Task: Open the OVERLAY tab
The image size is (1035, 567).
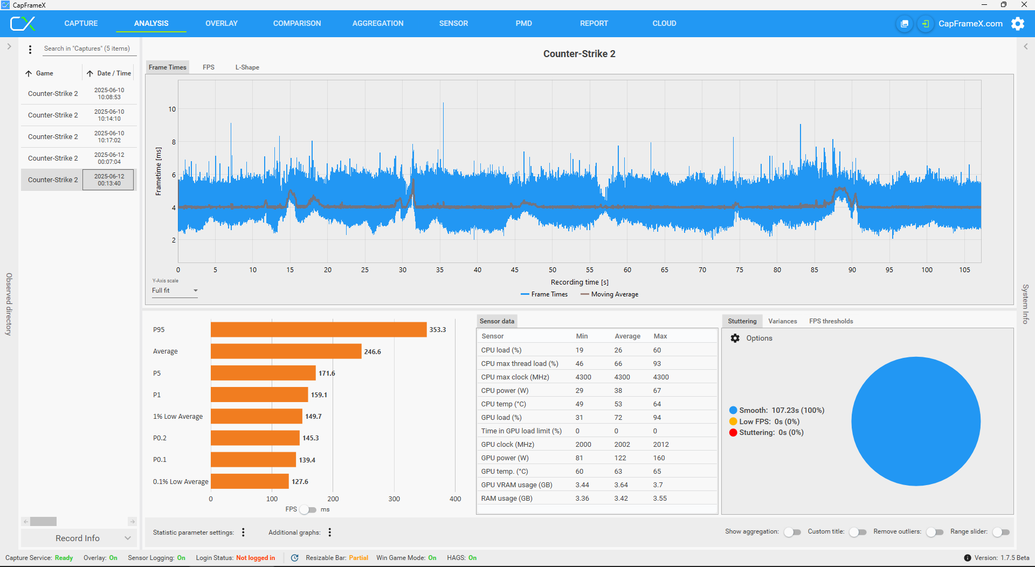Action: (222, 23)
